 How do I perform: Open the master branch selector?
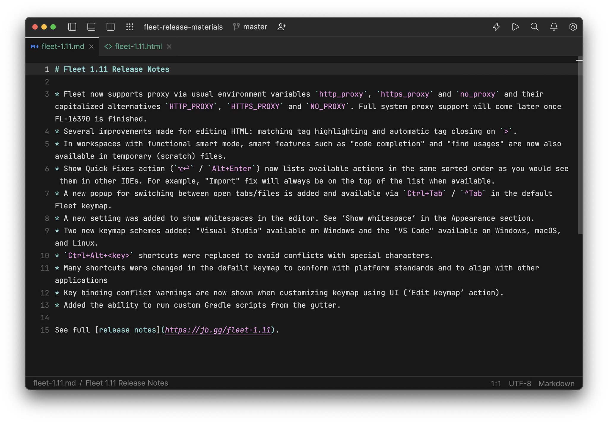[x=255, y=27]
